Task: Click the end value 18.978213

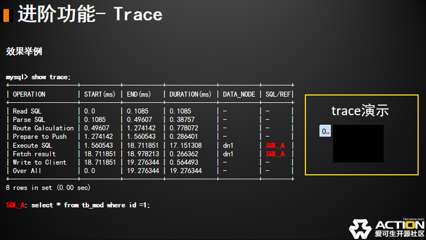Action: pos(143,154)
